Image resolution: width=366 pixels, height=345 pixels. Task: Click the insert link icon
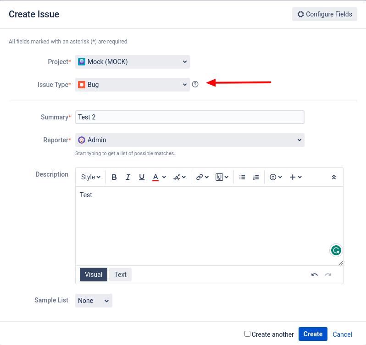tap(200, 177)
